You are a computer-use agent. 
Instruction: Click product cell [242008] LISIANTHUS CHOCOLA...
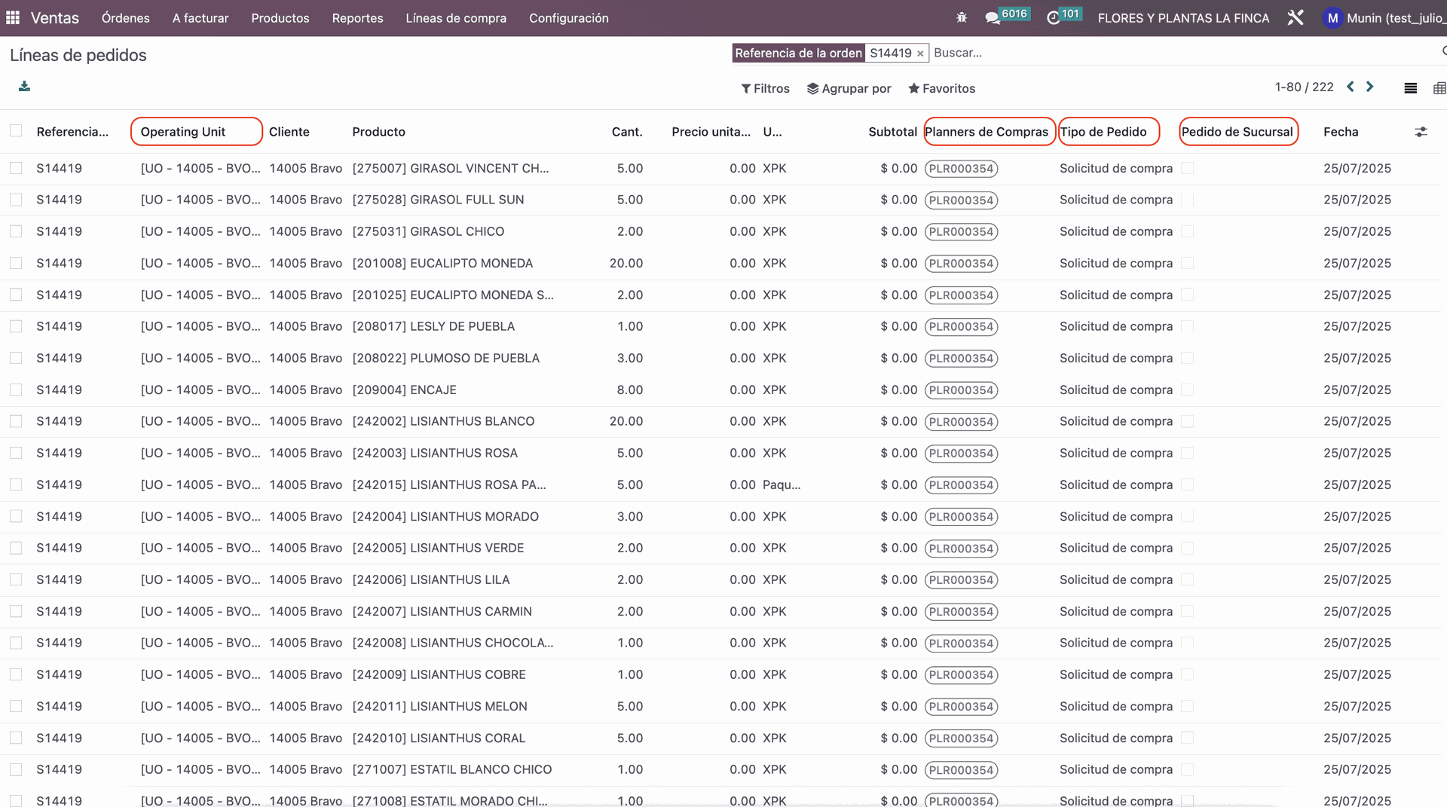tap(453, 643)
